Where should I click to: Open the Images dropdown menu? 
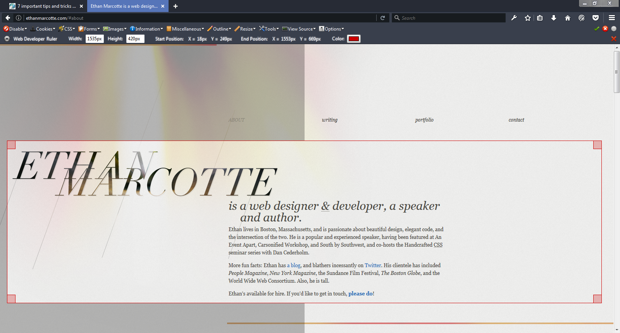[115, 29]
